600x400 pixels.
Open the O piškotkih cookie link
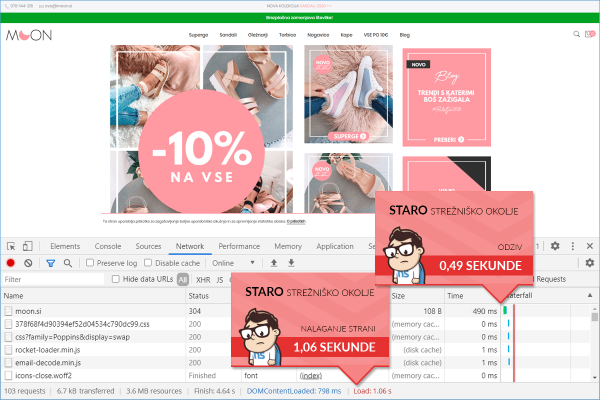(x=296, y=221)
